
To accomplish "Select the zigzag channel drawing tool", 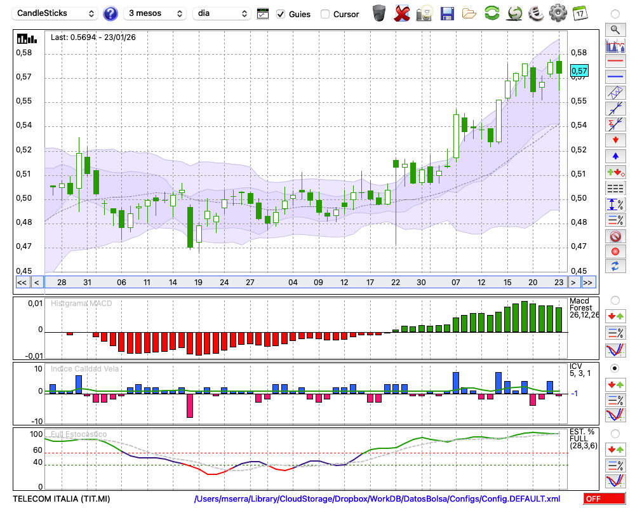I will [615, 93].
